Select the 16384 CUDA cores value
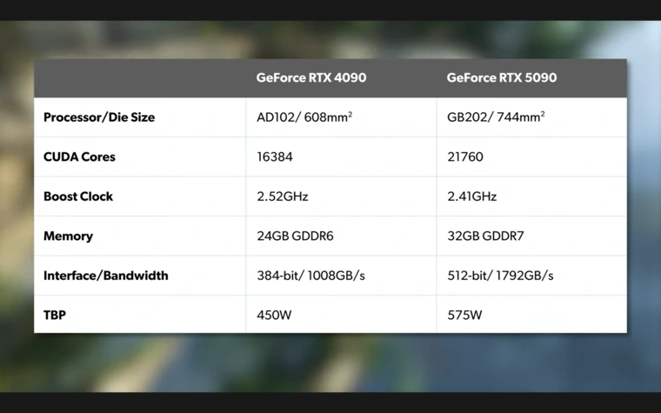Viewport: 661px width, 413px height. pyautogui.click(x=275, y=157)
